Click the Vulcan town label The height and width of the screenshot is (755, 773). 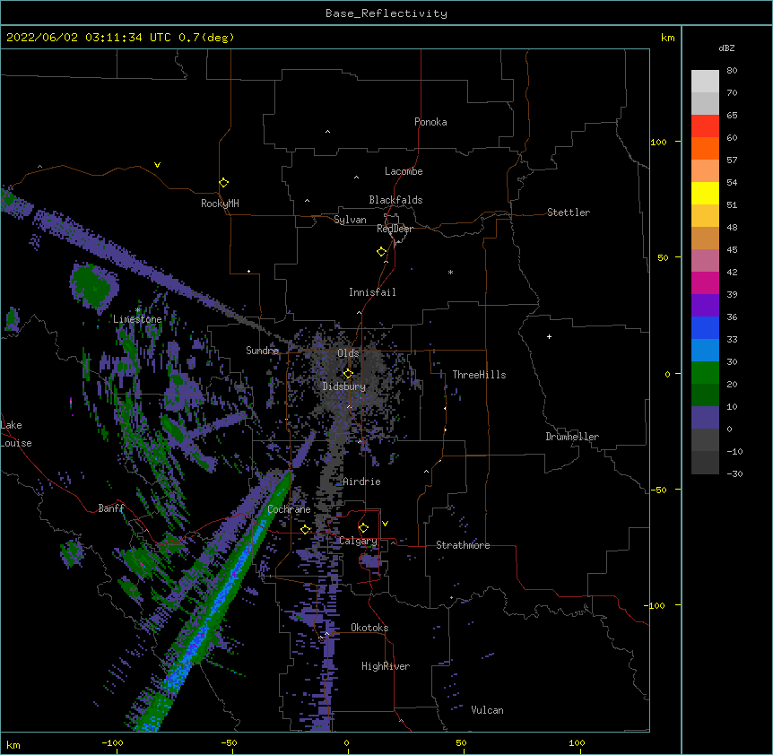click(487, 710)
